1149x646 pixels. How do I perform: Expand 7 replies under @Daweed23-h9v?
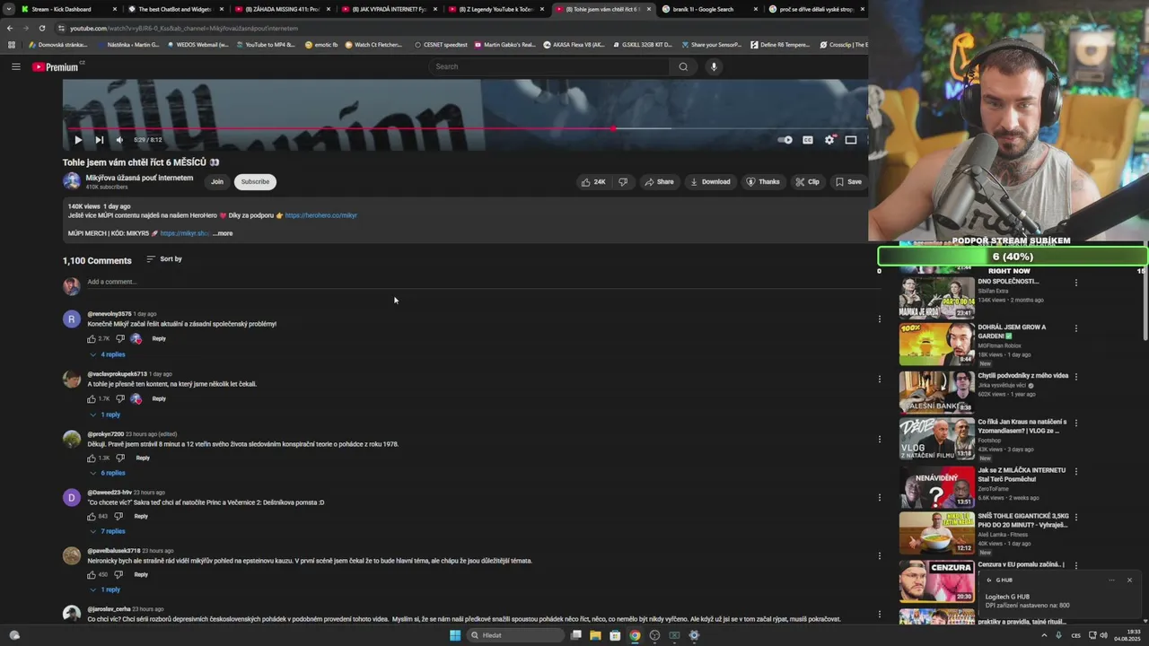108,531
